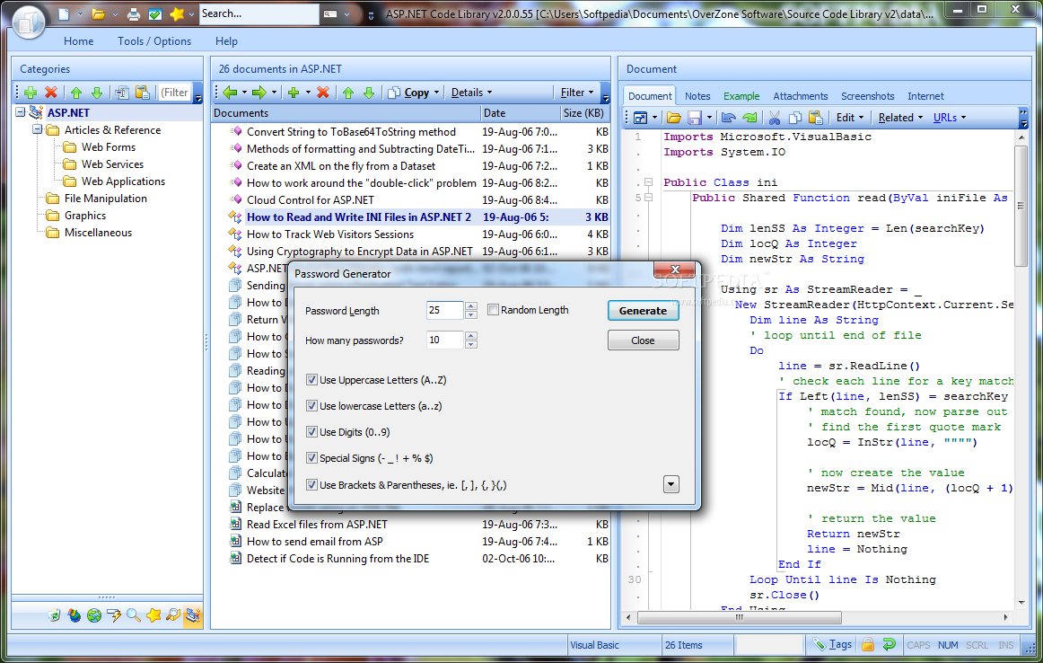Click the open folder icon in quick access bar
The width and height of the screenshot is (1043, 663).
tap(99, 13)
